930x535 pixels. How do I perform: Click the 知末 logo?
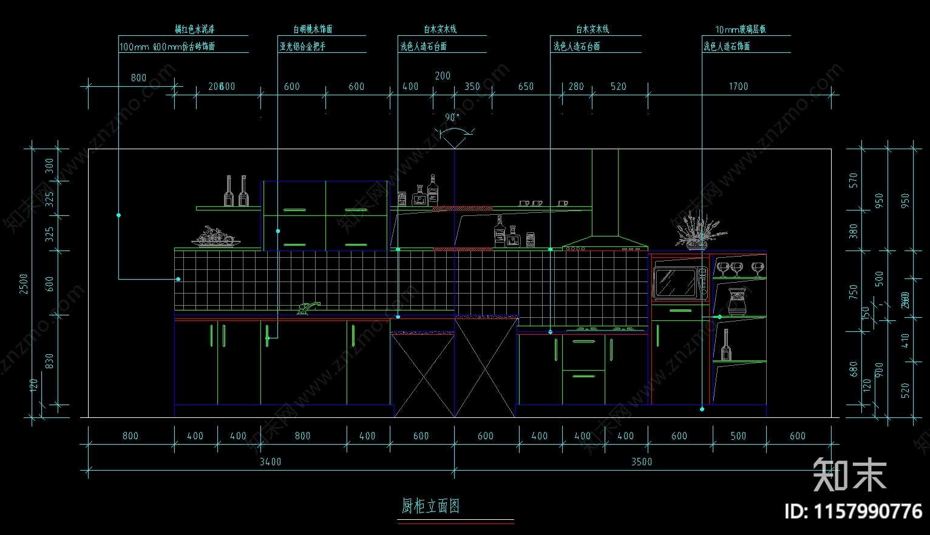point(849,474)
